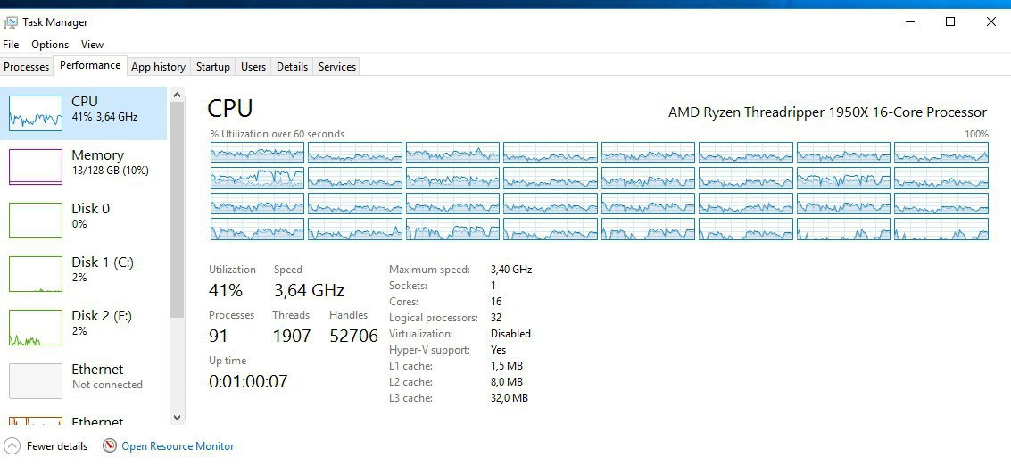Select the CPU mini graph in sidebar

click(x=36, y=113)
